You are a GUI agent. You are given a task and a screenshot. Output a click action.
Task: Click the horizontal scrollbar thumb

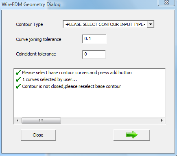41,120
